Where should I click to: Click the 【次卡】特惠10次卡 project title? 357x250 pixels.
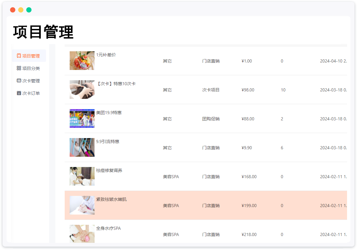pyautogui.click(x=116, y=84)
